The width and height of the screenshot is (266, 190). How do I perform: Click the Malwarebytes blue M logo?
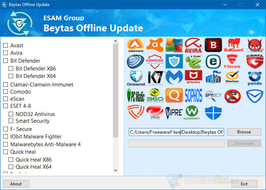click(x=174, y=78)
